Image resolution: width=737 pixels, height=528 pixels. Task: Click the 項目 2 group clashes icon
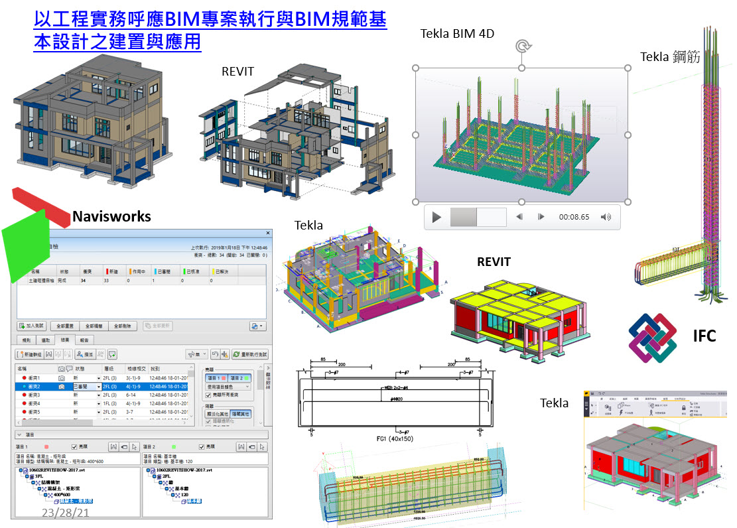[241, 446]
